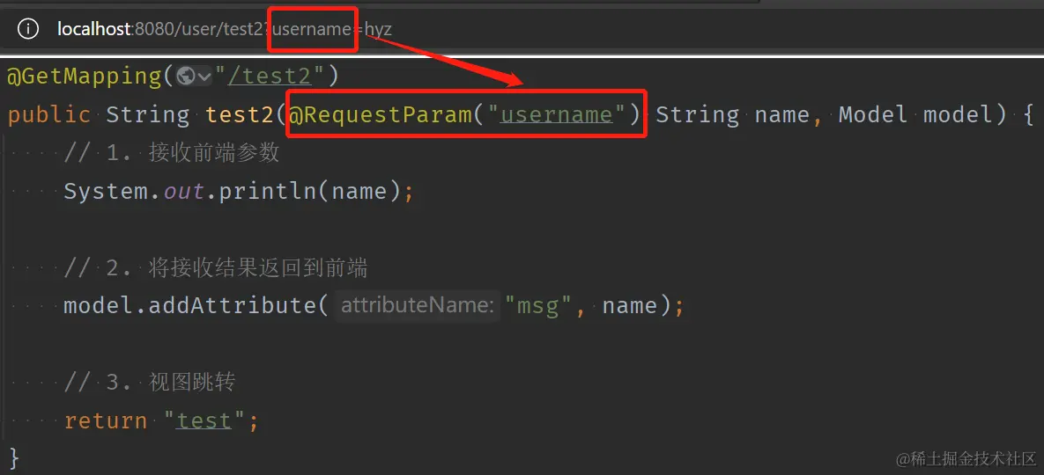This screenshot has height=475, width=1044.
Task: Click the italic 'out' field
Action: coord(184,192)
